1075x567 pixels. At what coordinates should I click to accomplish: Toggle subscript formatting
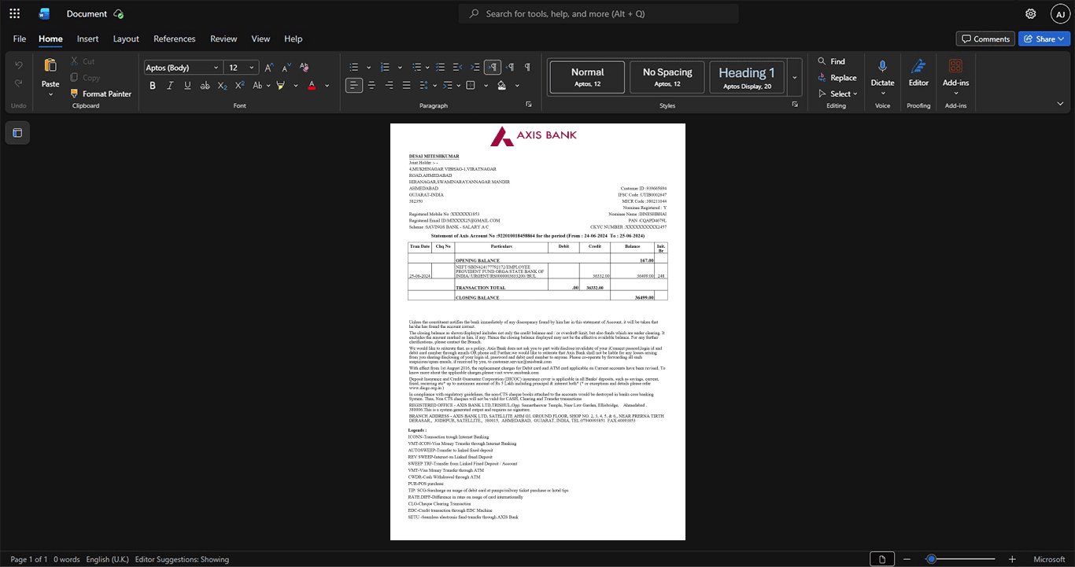pos(222,85)
